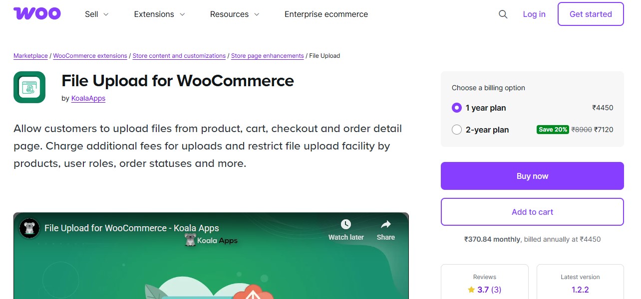The width and height of the screenshot is (641, 299).
Task: Open the Sell dropdown
Action: (x=96, y=14)
